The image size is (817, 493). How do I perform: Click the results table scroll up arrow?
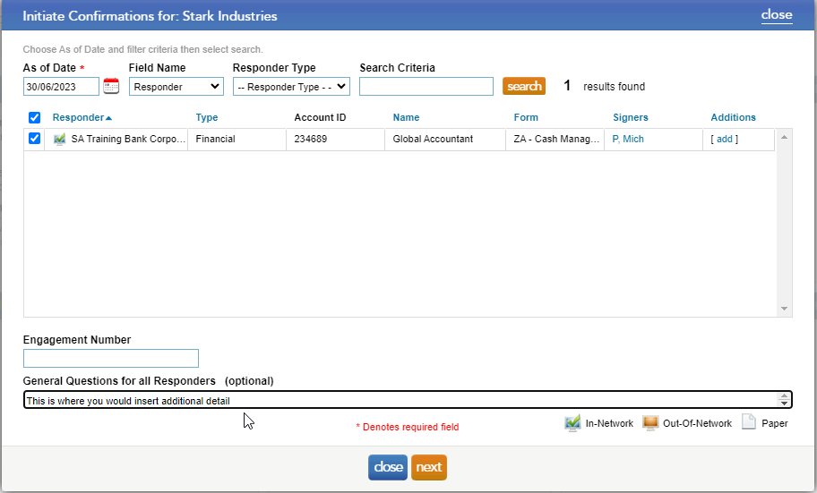pos(784,137)
